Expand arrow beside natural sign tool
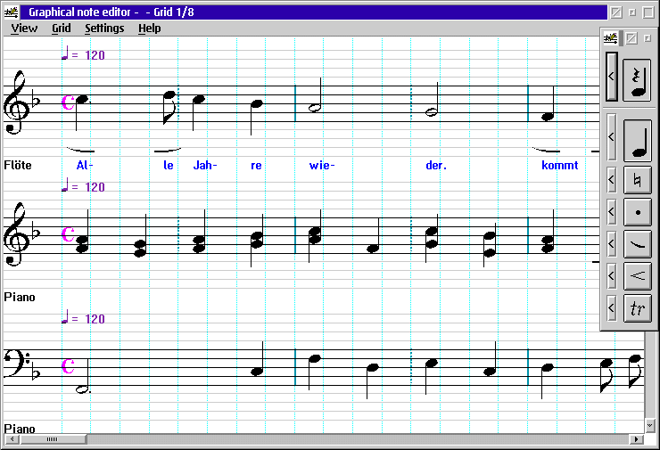The height and width of the screenshot is (450, 660). coord(612,180)
